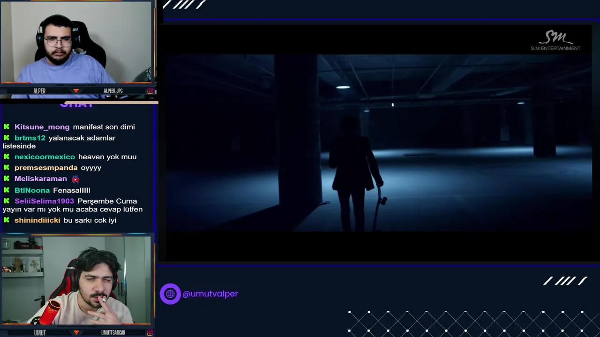600x337 pixels.
Task: Click the Kick badge beside premsesmpanda
Action: 7,168
